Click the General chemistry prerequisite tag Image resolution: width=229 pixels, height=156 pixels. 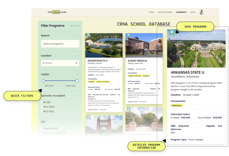pyautogui.click(x=103, y=82)
